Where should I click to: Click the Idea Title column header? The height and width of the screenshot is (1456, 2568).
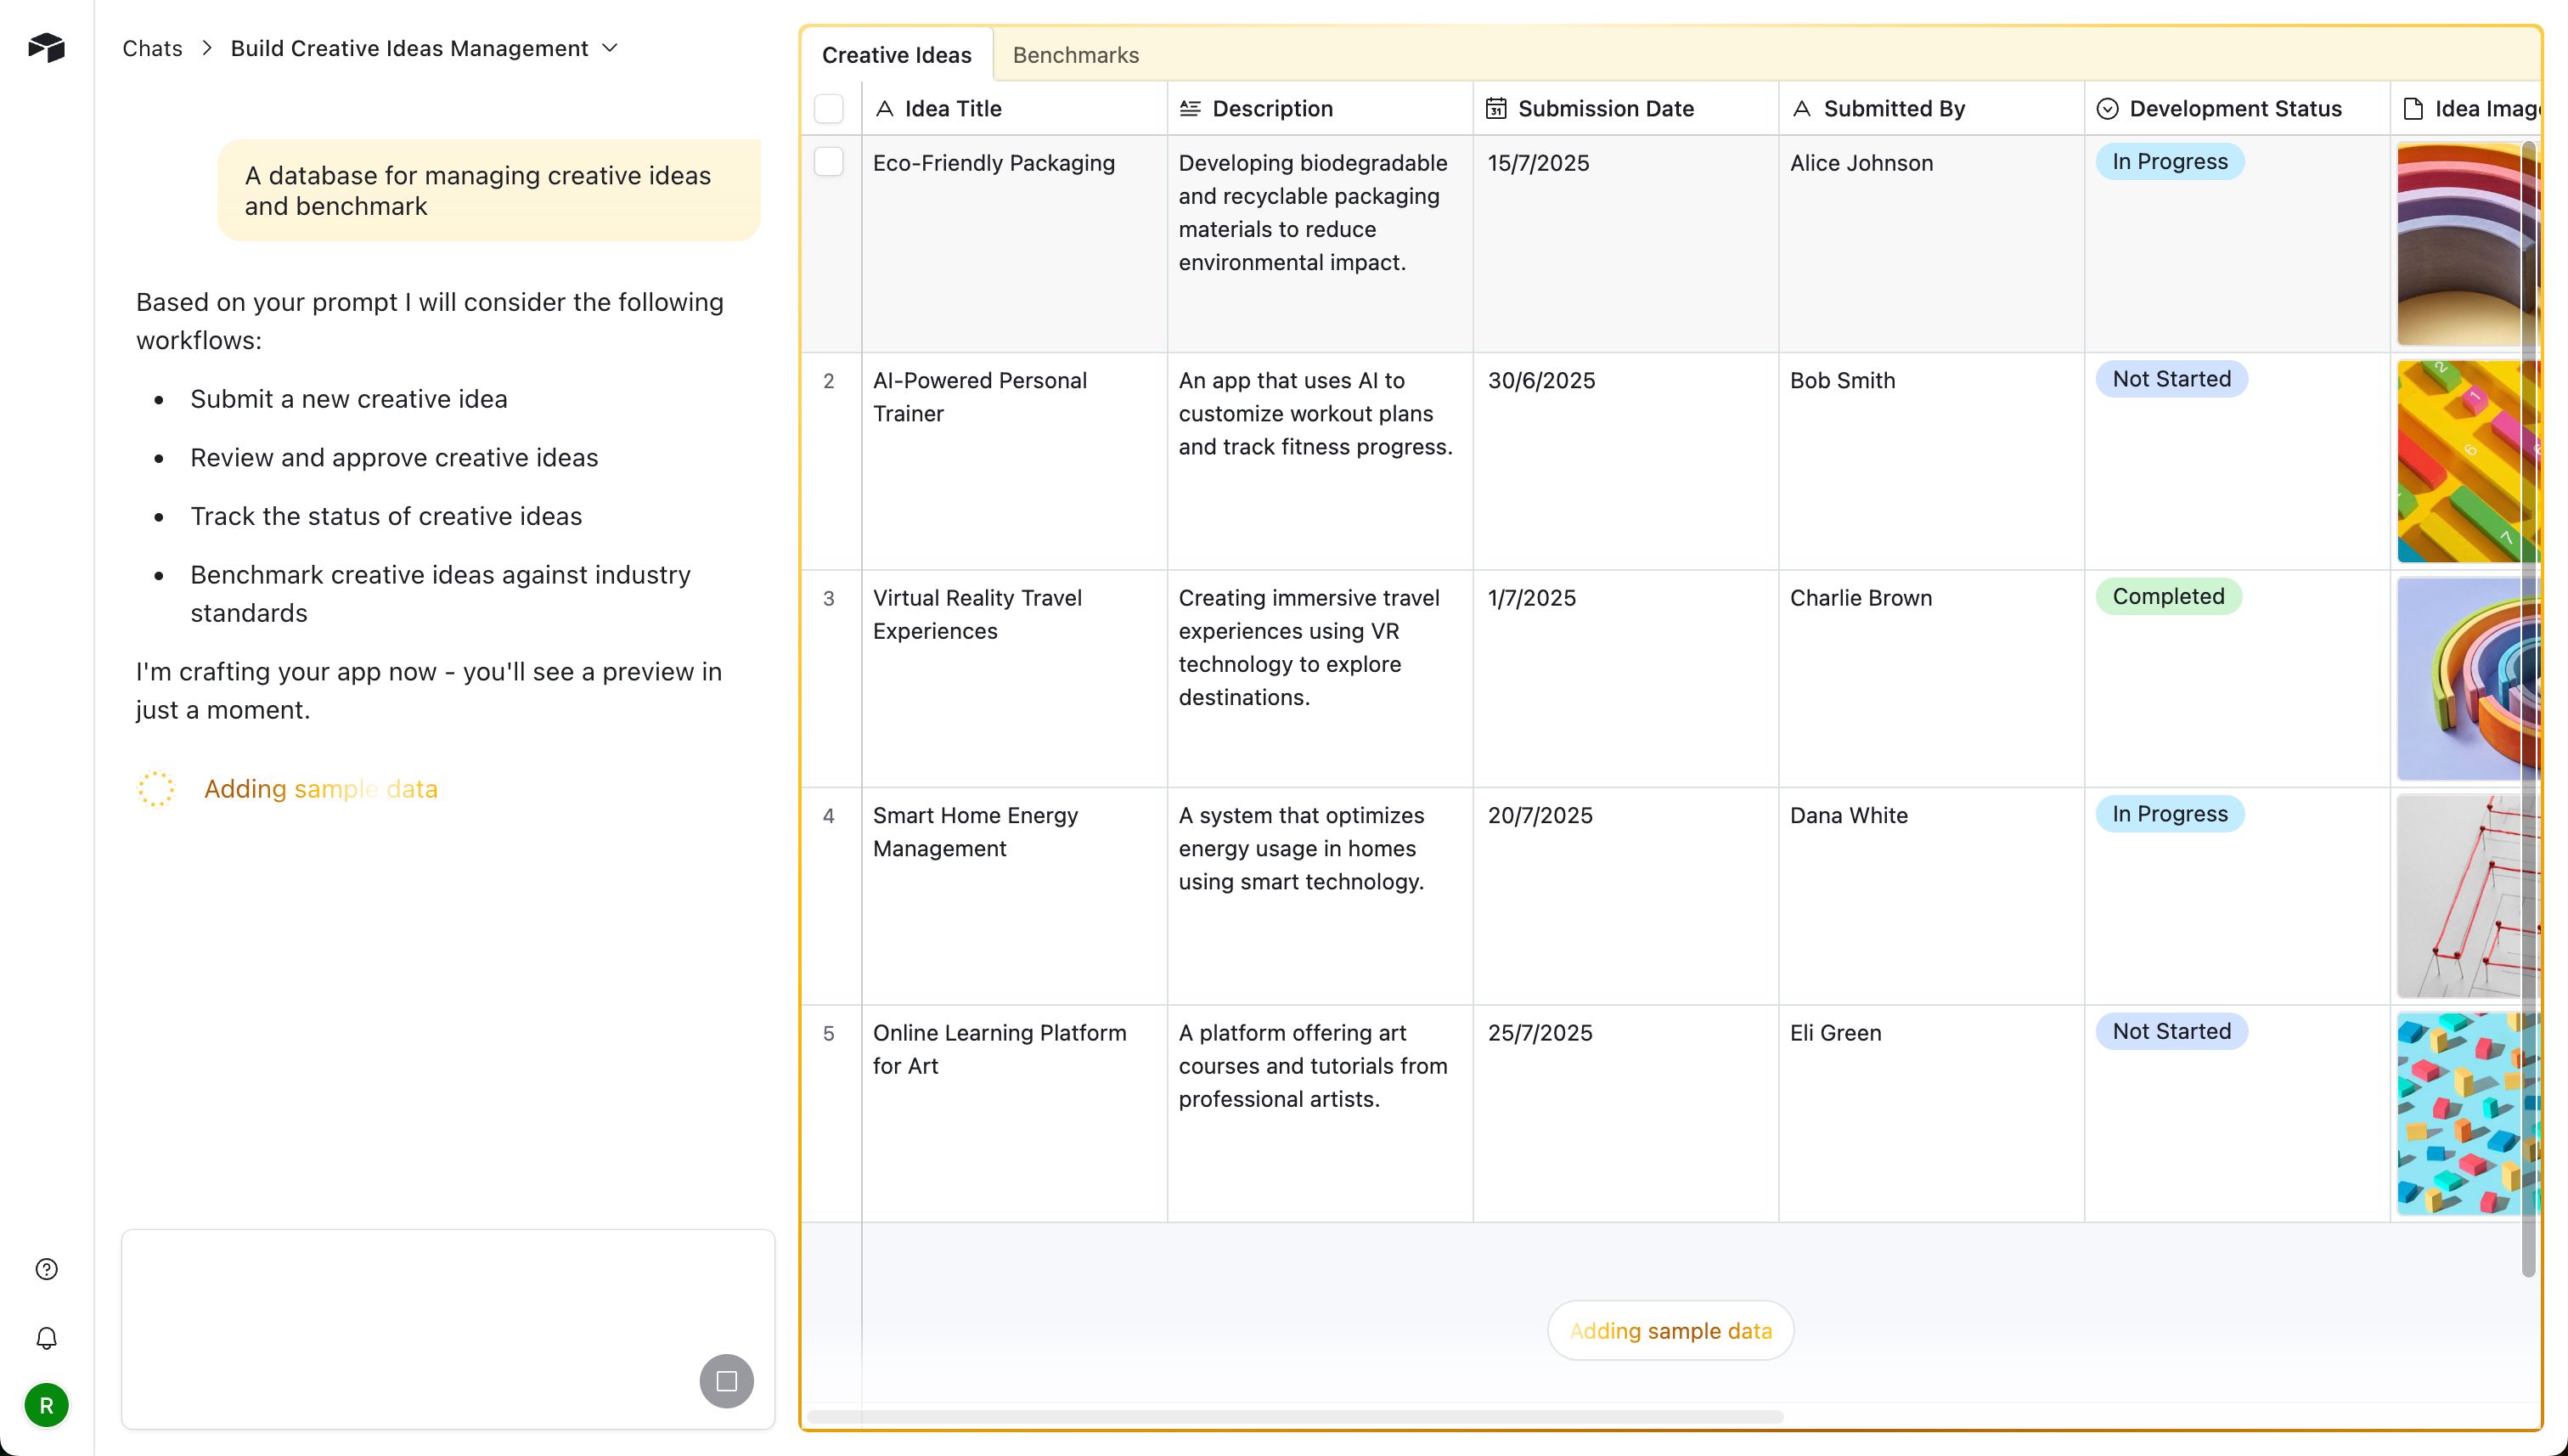[x=1015, y=109]
